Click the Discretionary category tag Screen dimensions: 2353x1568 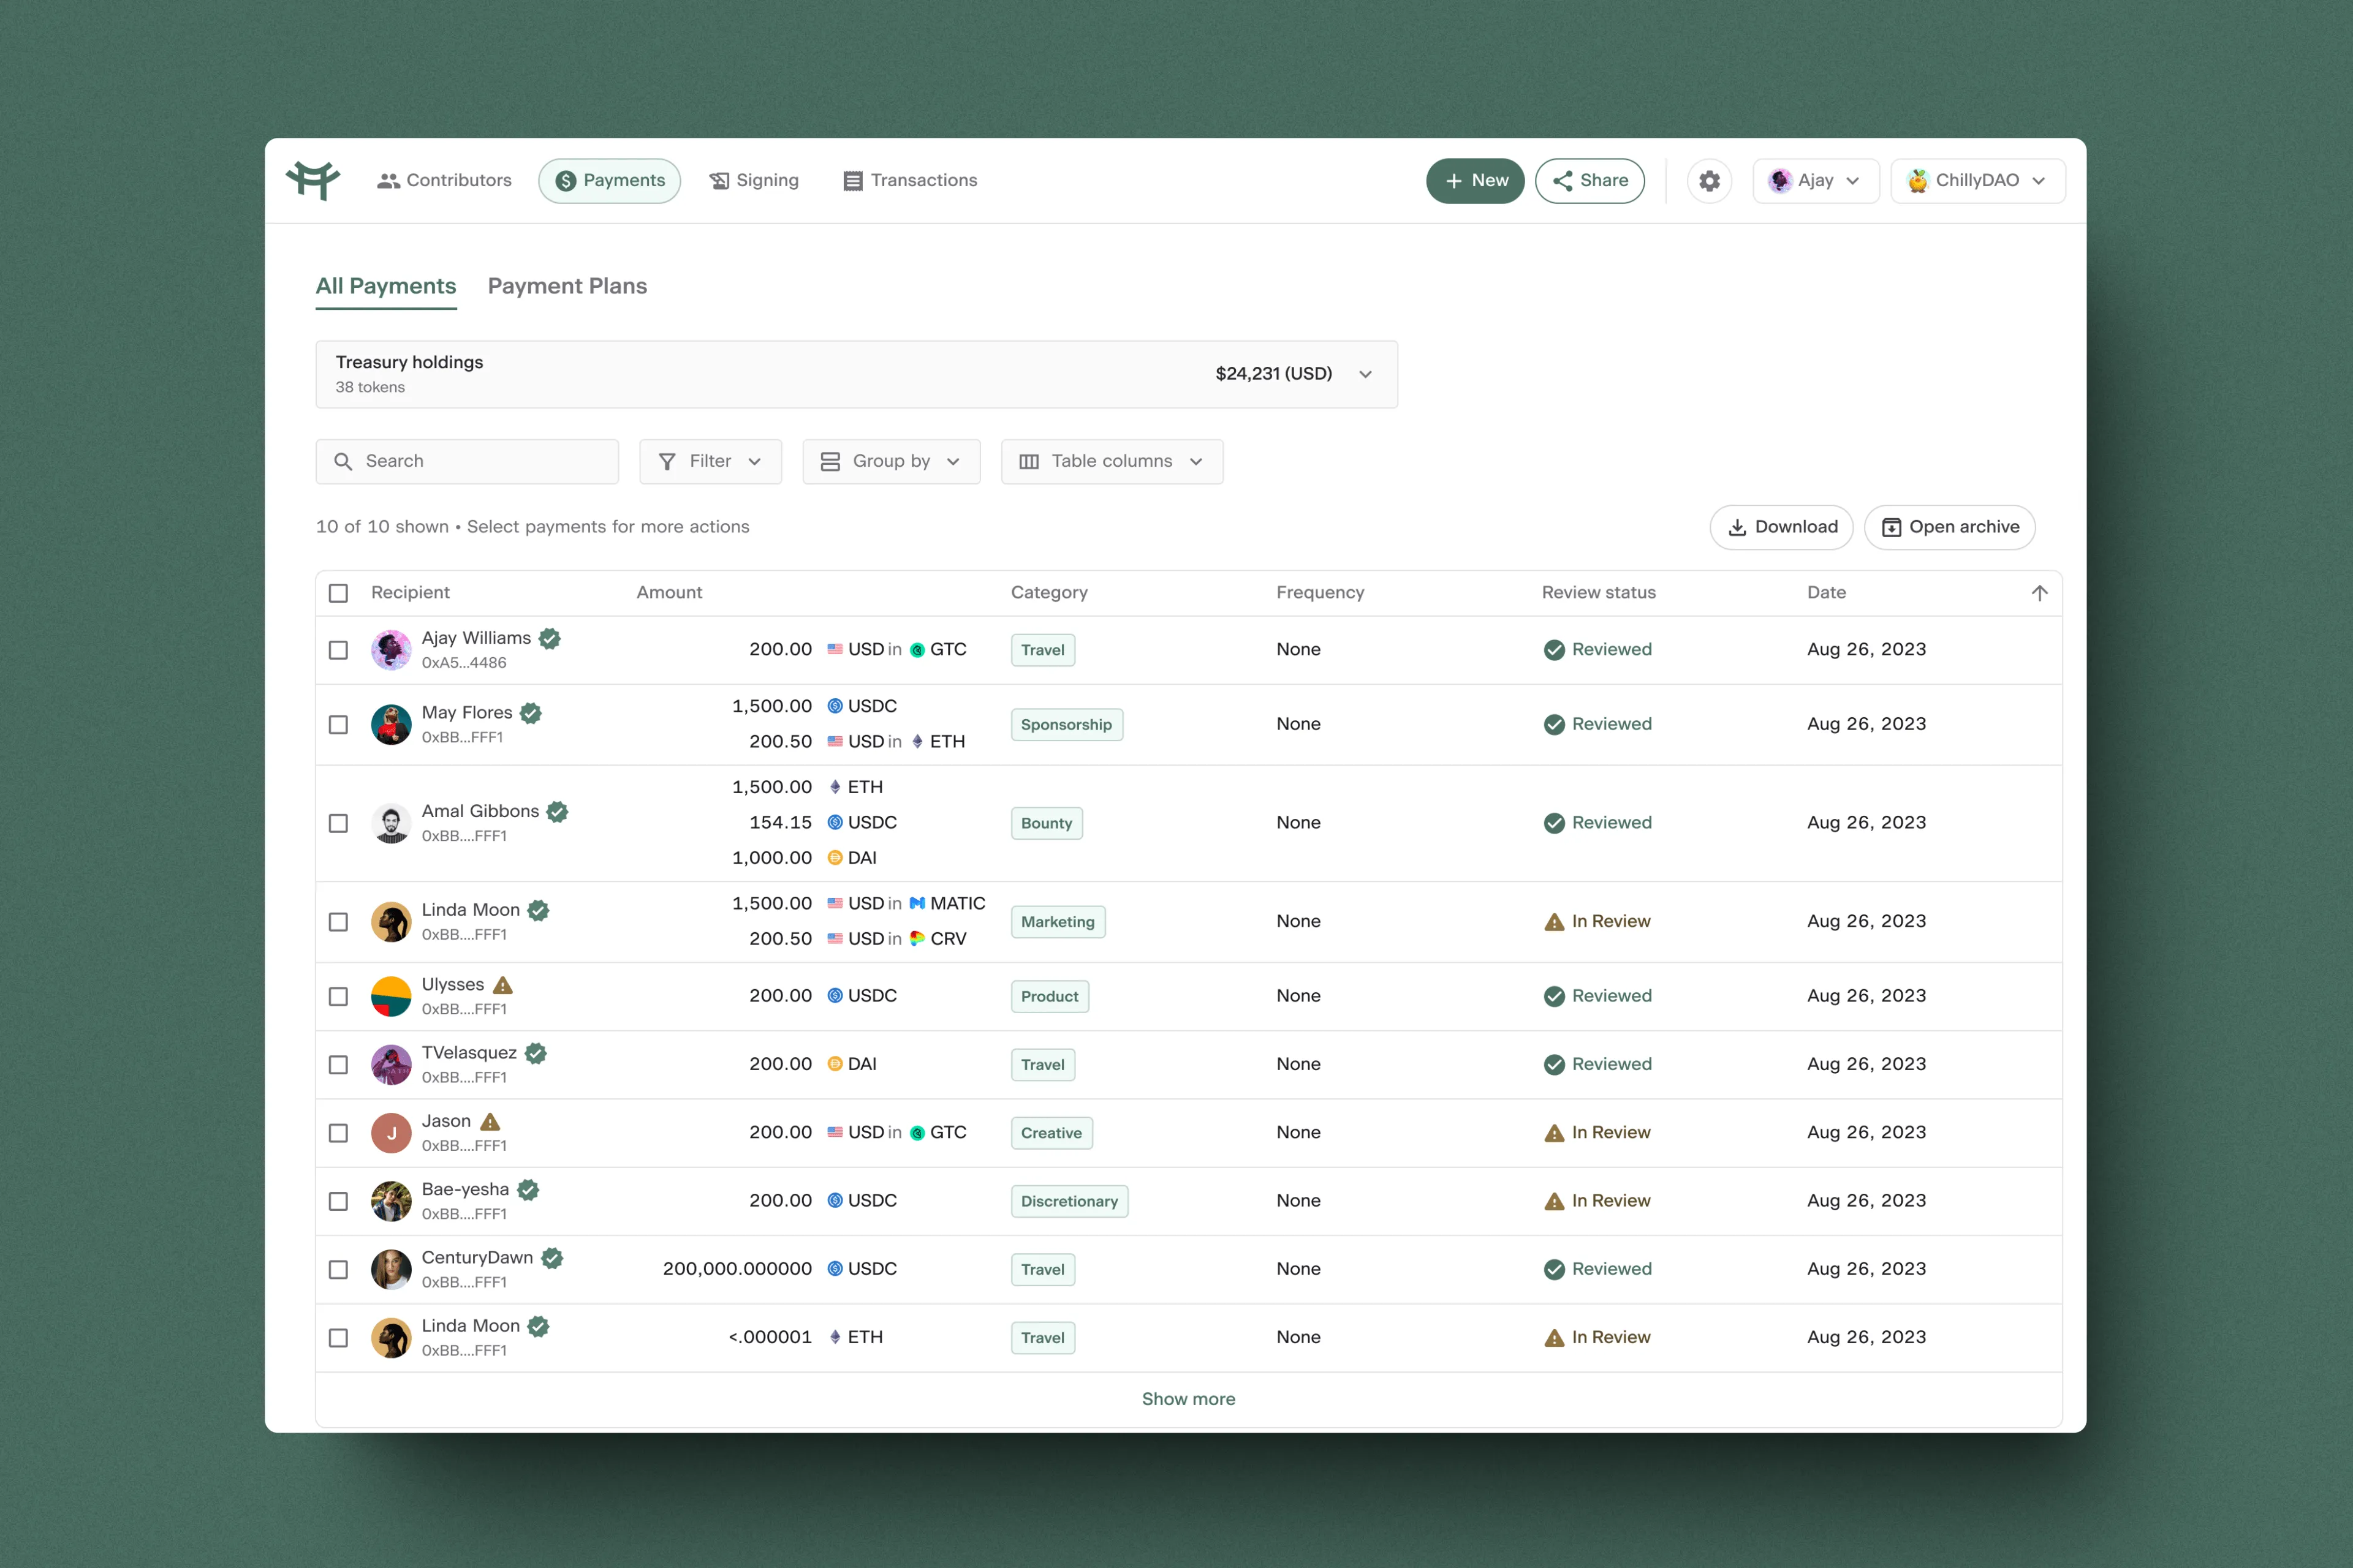[1069, 1201]
